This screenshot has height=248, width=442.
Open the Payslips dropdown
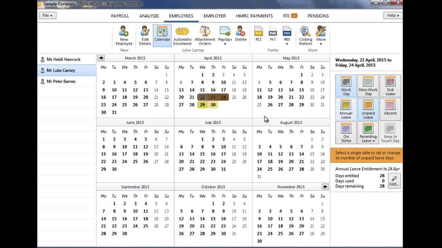click(225, 35)
